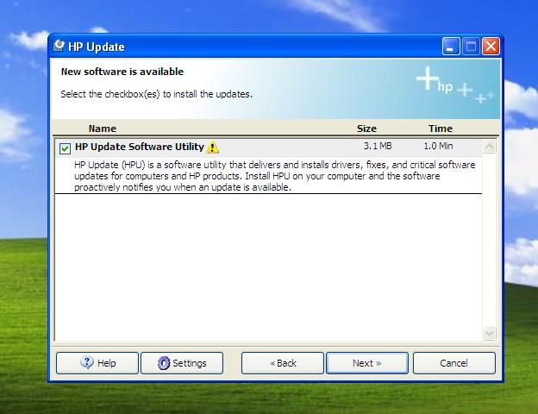The height and width of the screenshot is (414, 538).
Task: Click the Name column header
Action: click(103, 129)
